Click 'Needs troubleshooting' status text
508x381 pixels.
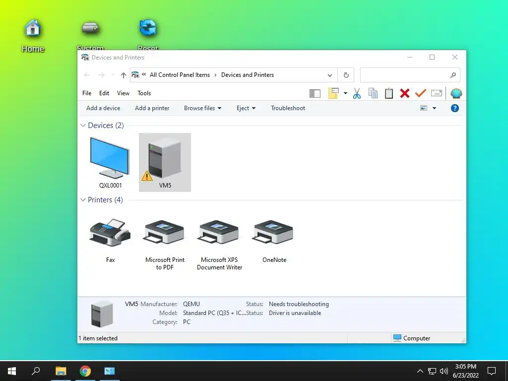[x=299, y=304]
